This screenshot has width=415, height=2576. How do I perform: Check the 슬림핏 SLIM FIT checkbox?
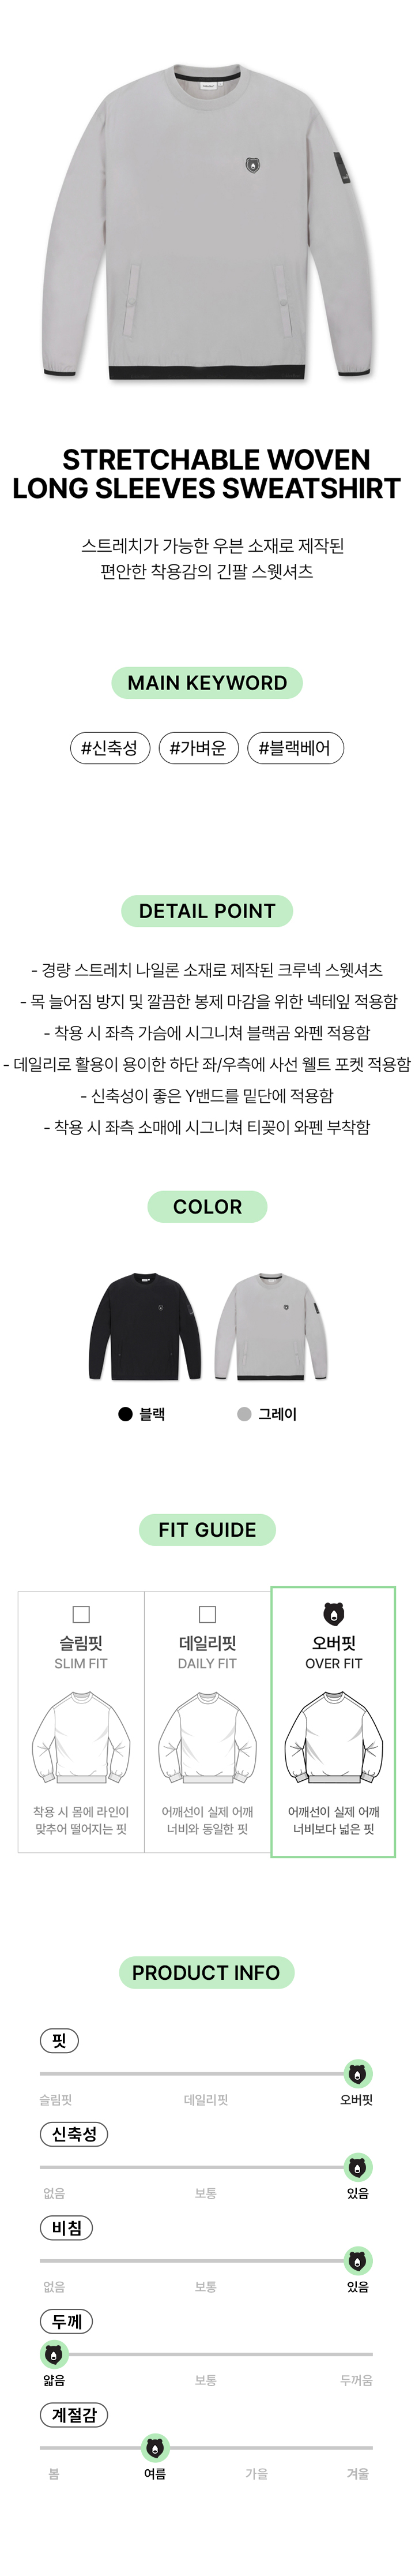pyautogui.click(x=81, y=1614)
